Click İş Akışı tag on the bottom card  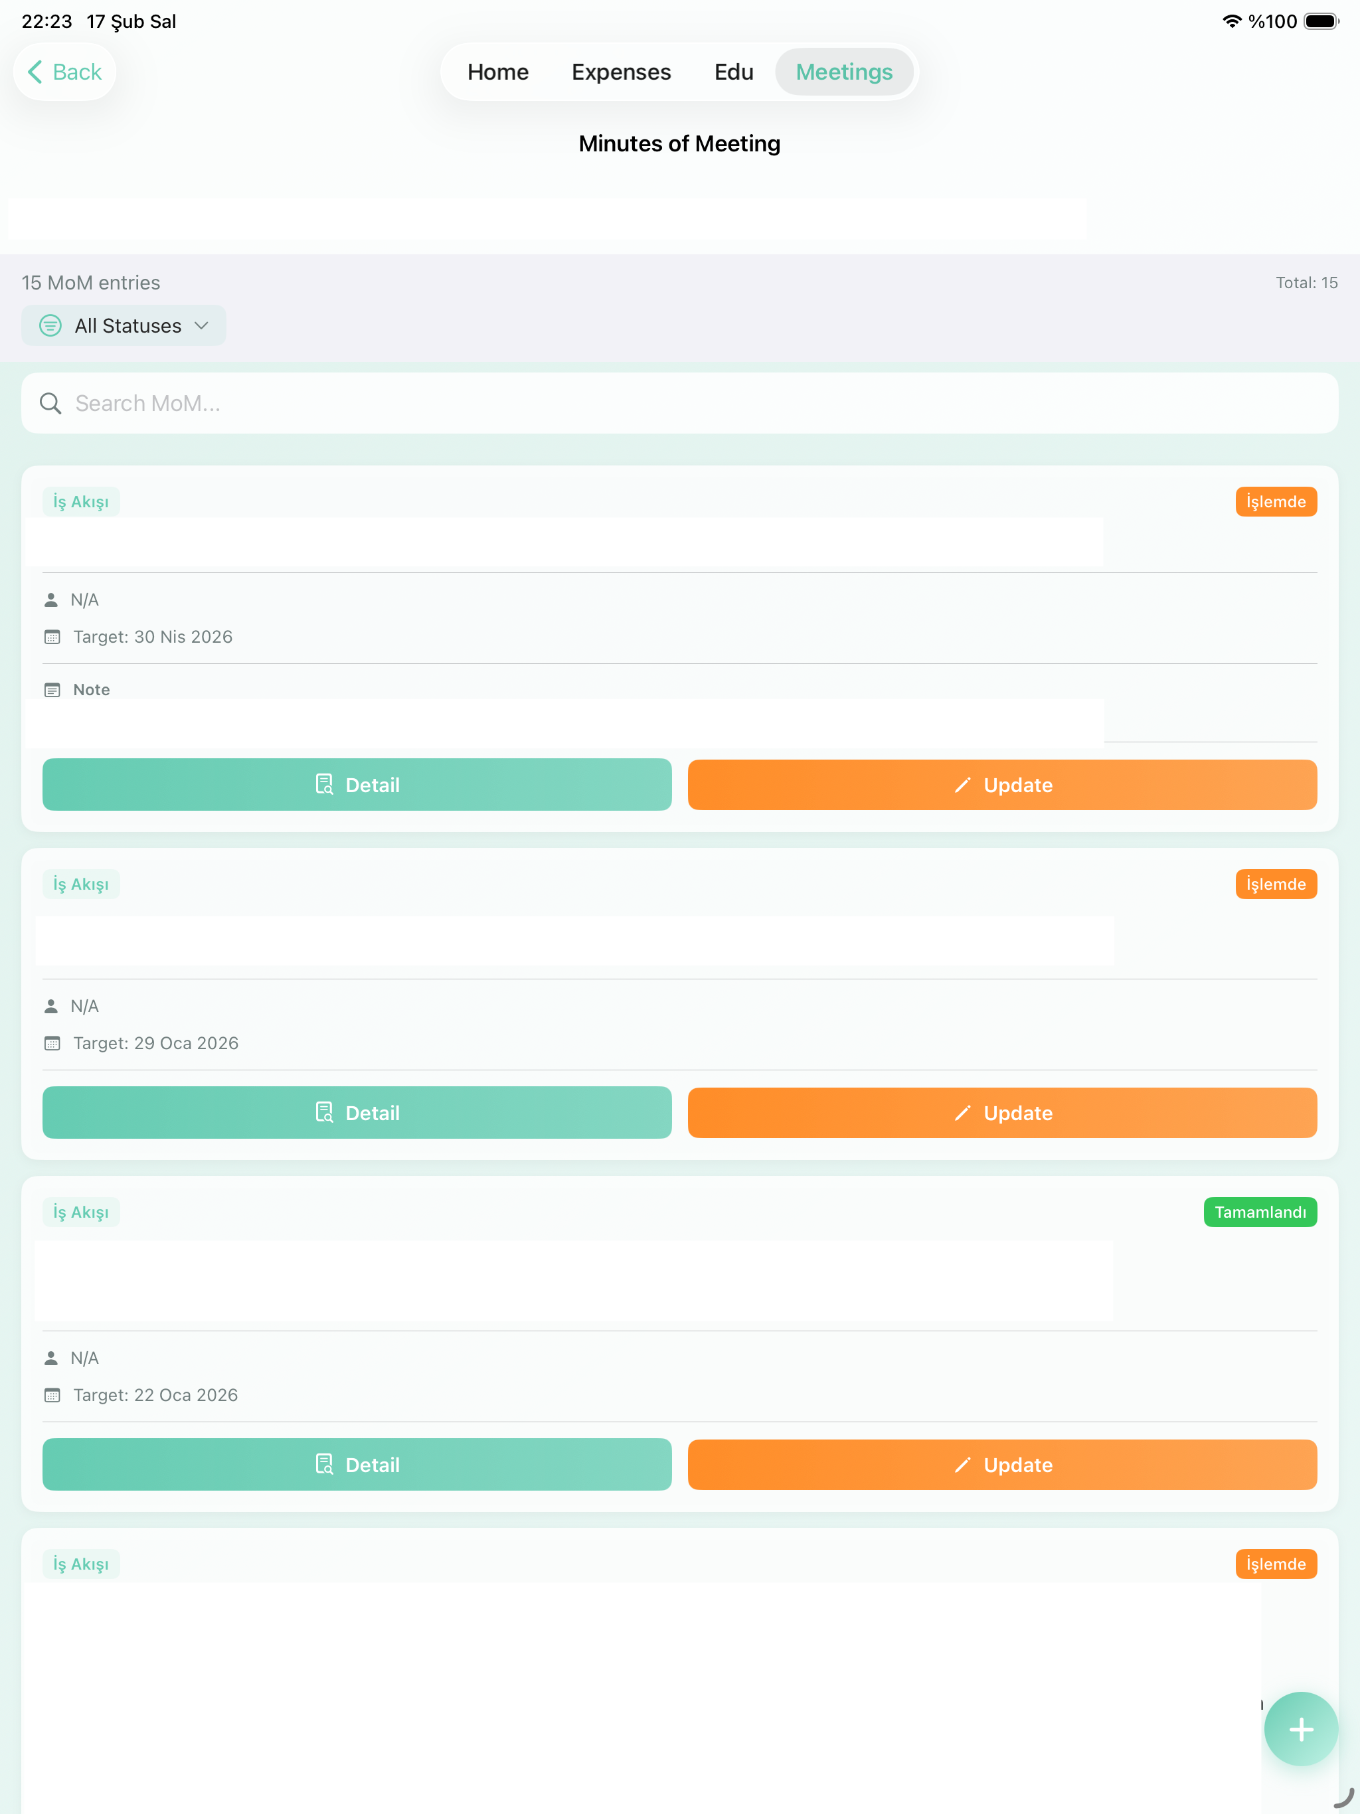(81, 1564)
